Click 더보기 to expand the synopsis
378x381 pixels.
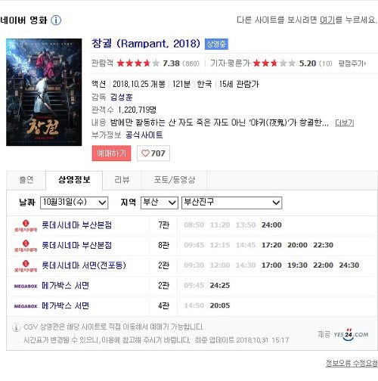[x=345, y=122]
